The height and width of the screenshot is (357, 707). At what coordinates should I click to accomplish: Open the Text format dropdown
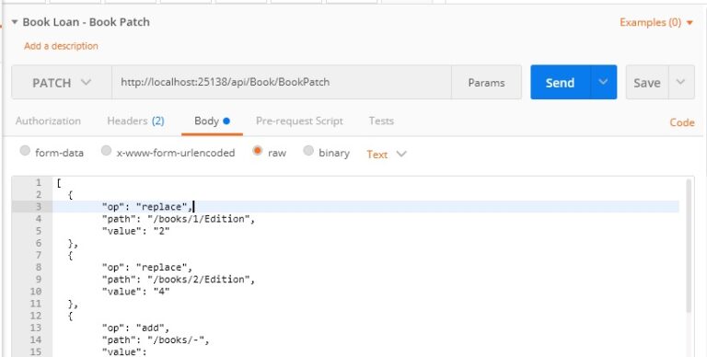click(387, 155)
